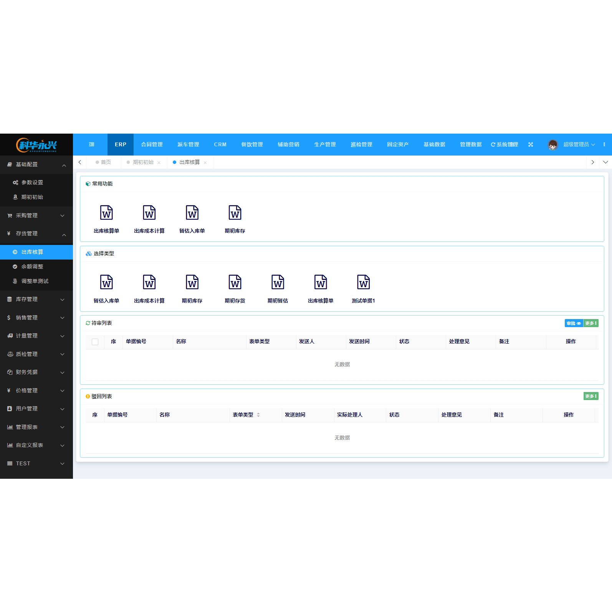Open the 测试单据1 document icon

(x=363, y=283)
